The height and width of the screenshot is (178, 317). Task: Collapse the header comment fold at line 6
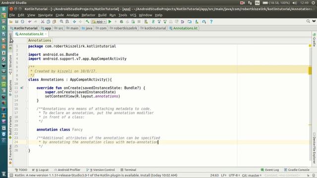[x=27, y=67]
